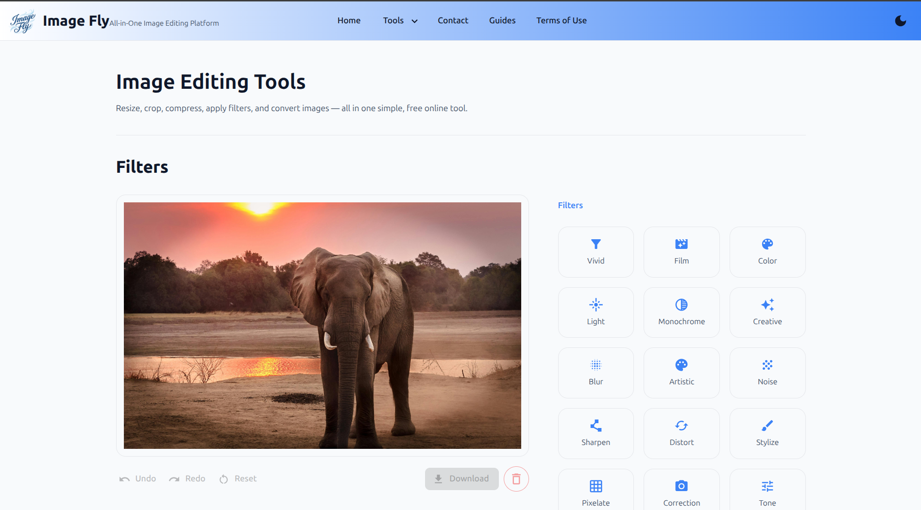The height and width of the screenshot is (510, 921).
Task: Select the Tone filter
Action: pos(767,490)
